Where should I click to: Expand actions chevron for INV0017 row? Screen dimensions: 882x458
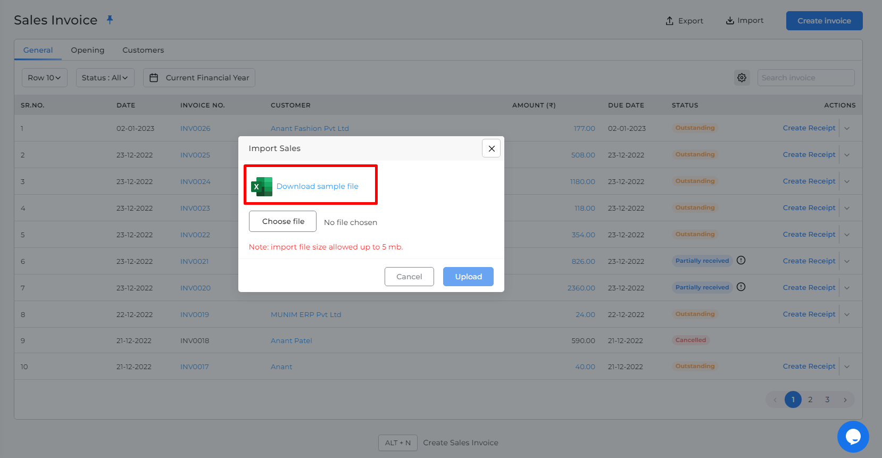point(847,367)
